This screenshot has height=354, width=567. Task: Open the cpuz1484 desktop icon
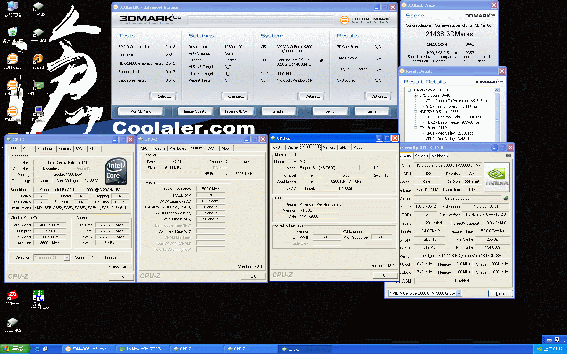(x=38, y=33)
